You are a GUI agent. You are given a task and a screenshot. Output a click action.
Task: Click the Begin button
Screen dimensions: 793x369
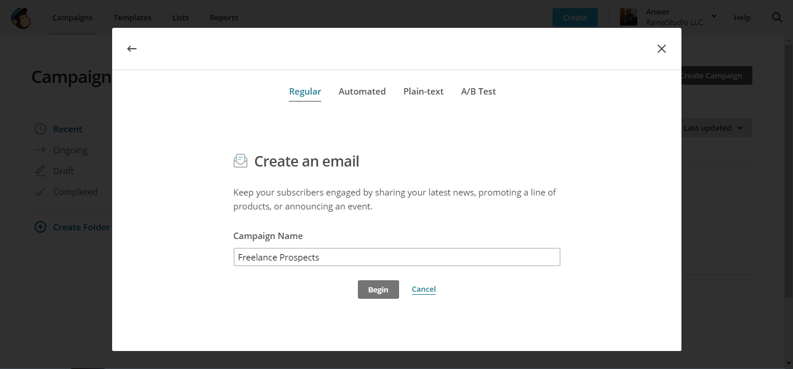click(378, 290)
